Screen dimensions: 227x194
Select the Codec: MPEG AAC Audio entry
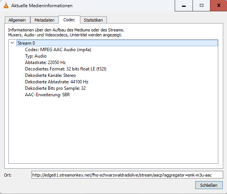coord(58,50)
